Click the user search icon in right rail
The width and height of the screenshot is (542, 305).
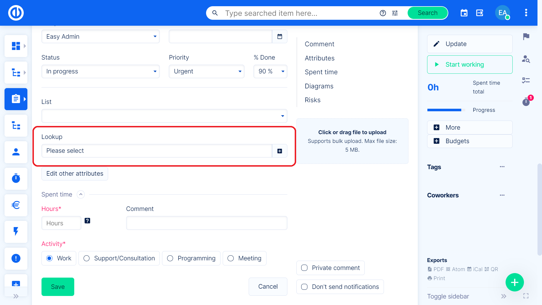526,59
